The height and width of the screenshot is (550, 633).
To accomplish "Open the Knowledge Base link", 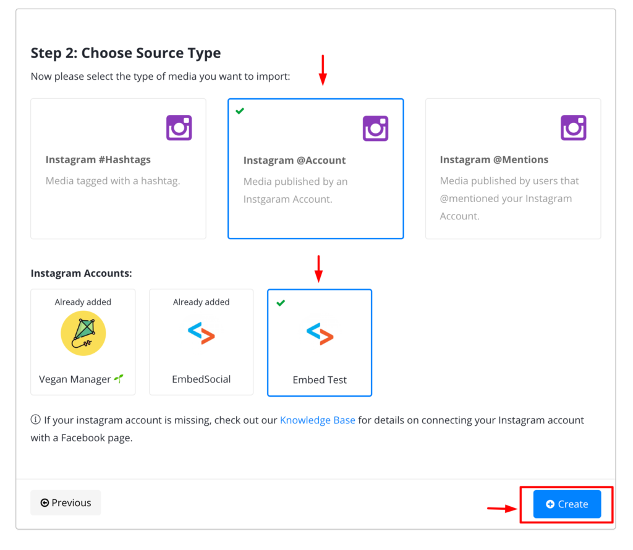I will (x=318, y=420).
